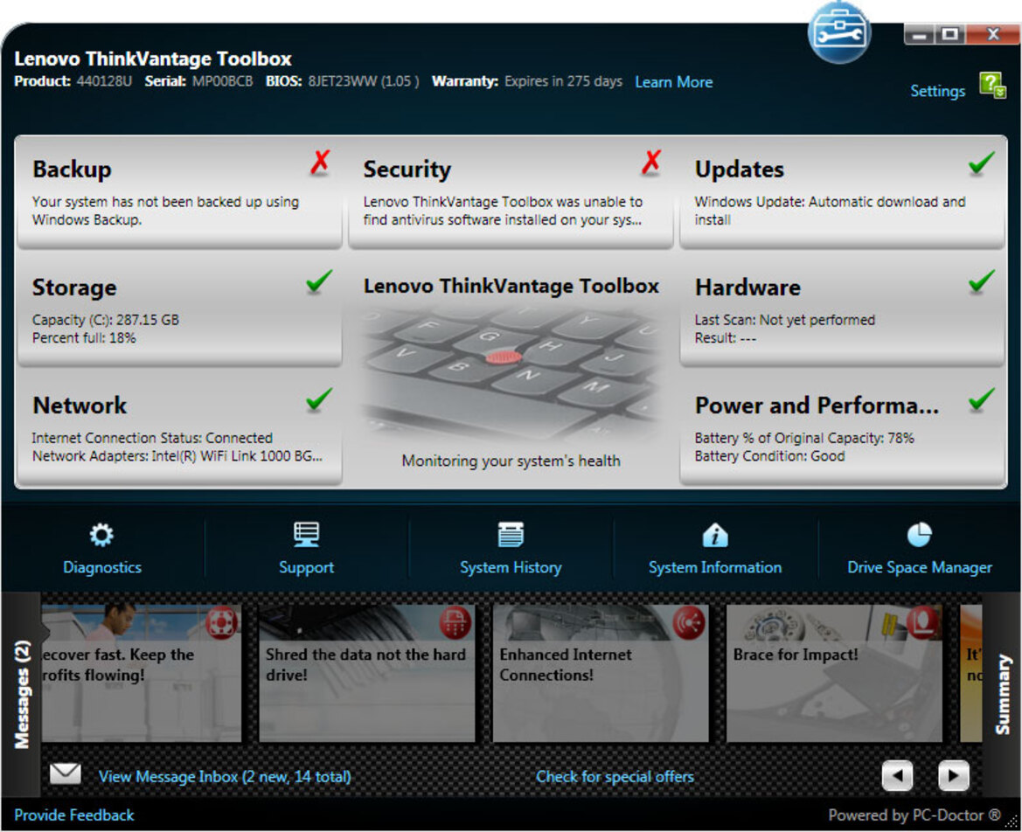Open Diagnostics via the gear icon

[101, 535]
